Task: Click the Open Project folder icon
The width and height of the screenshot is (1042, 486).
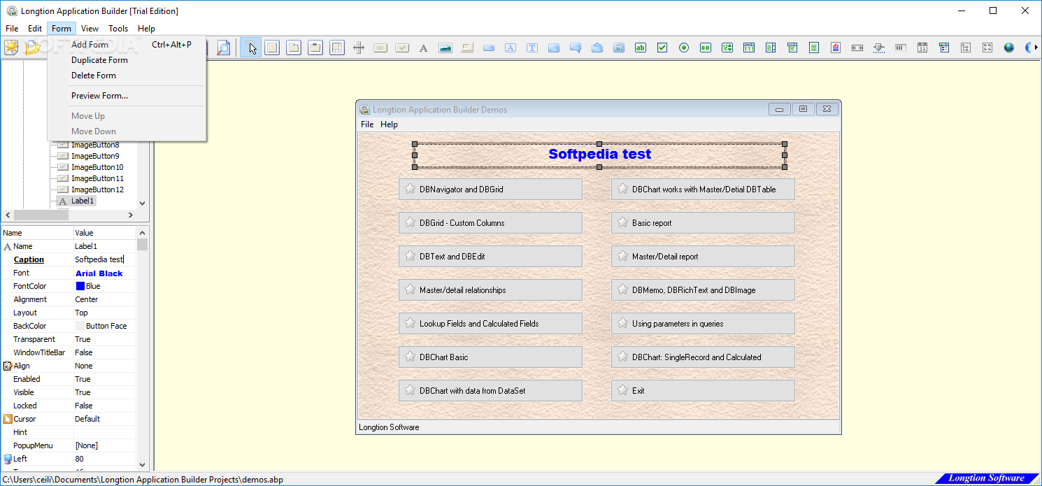Action: pos(33,48)
